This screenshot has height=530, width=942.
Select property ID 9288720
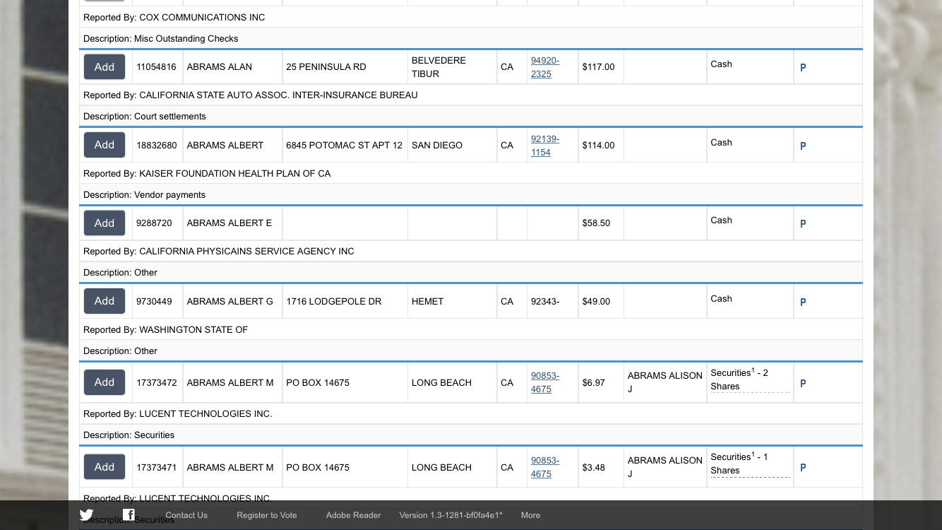tap(154, 223)
